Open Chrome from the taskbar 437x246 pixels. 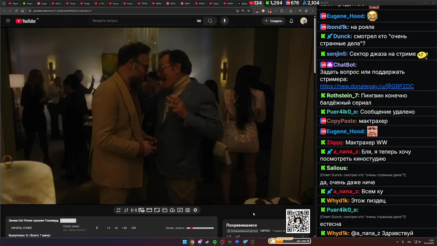click(192, 242)
